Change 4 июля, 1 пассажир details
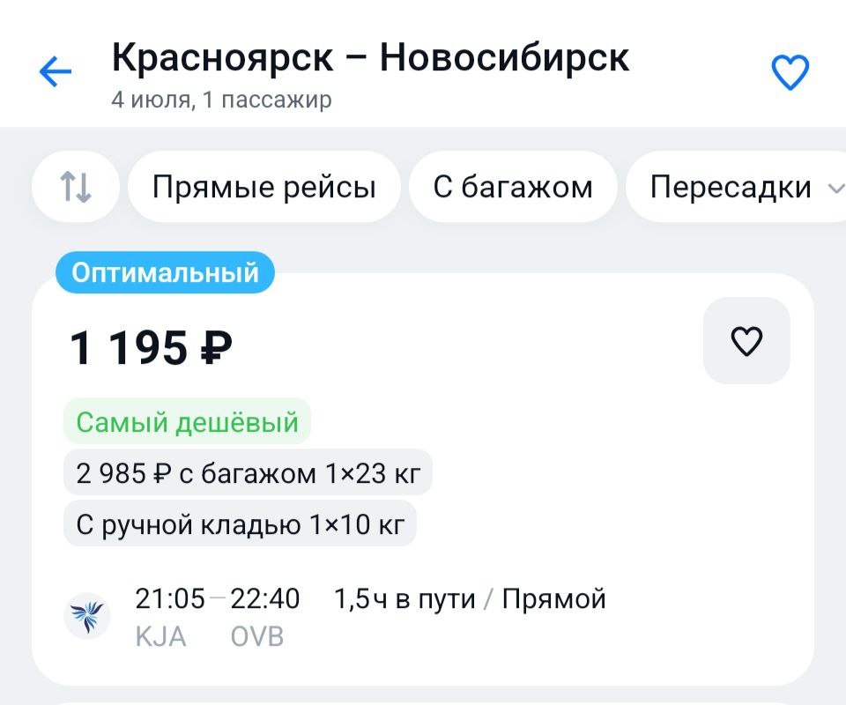 pos(222,100)
